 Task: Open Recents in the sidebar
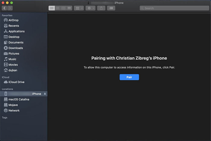click(x=24, y=26)
